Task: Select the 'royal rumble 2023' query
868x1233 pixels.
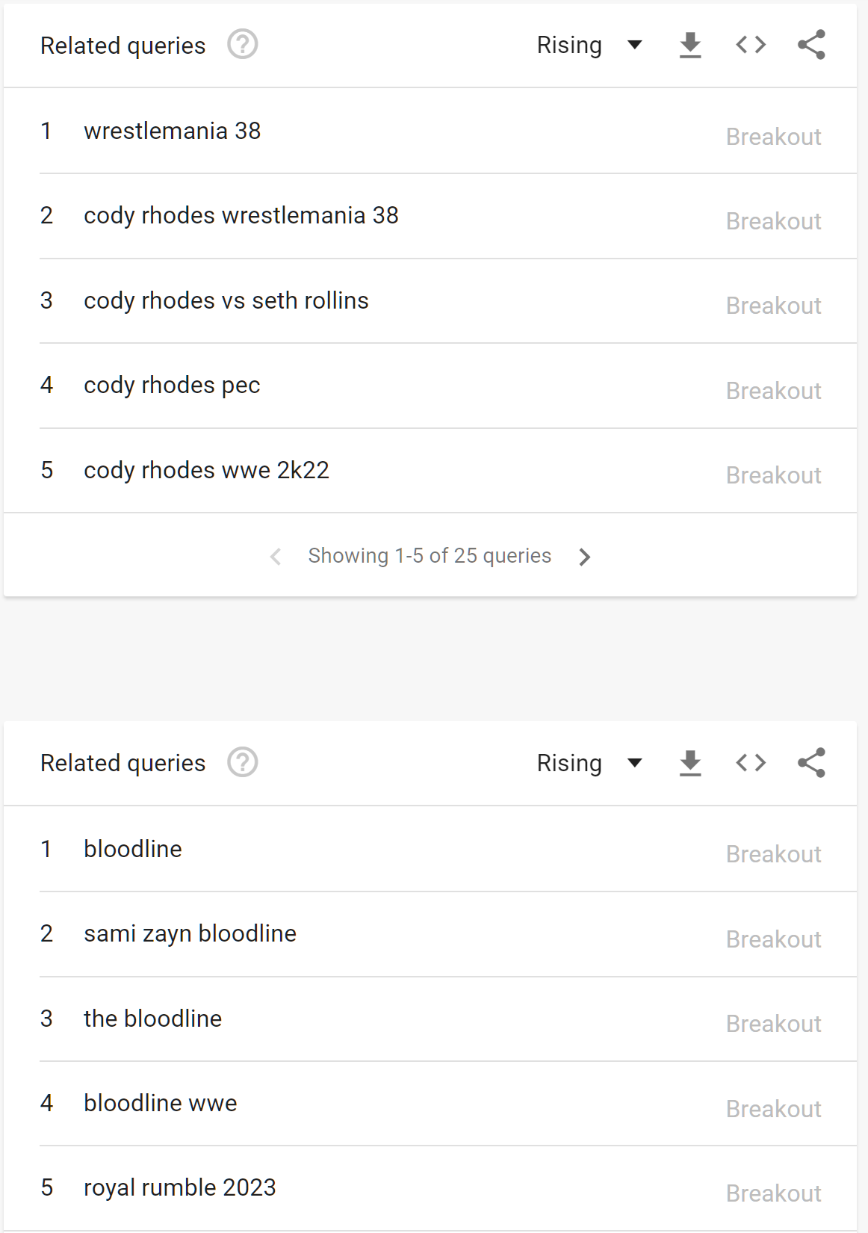Action: click(x=180, y=1188)
